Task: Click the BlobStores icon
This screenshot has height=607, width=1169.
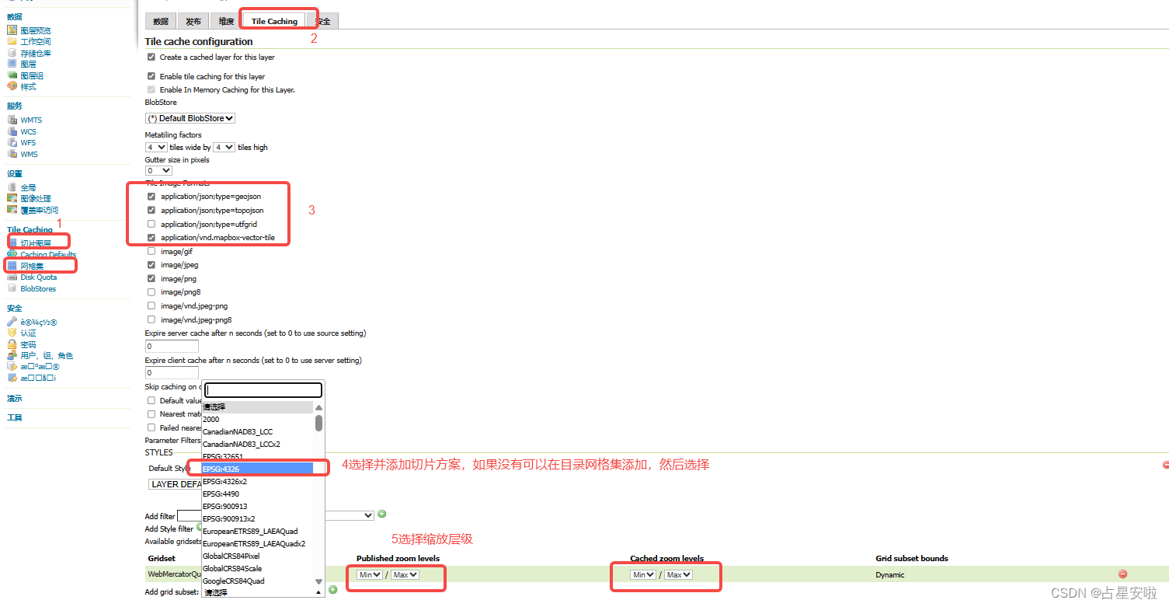Action: pyautogui.click(x=12, y=288)
